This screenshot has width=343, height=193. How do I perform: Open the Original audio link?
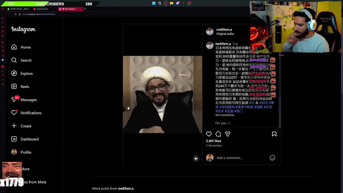[x=225, y=34]
